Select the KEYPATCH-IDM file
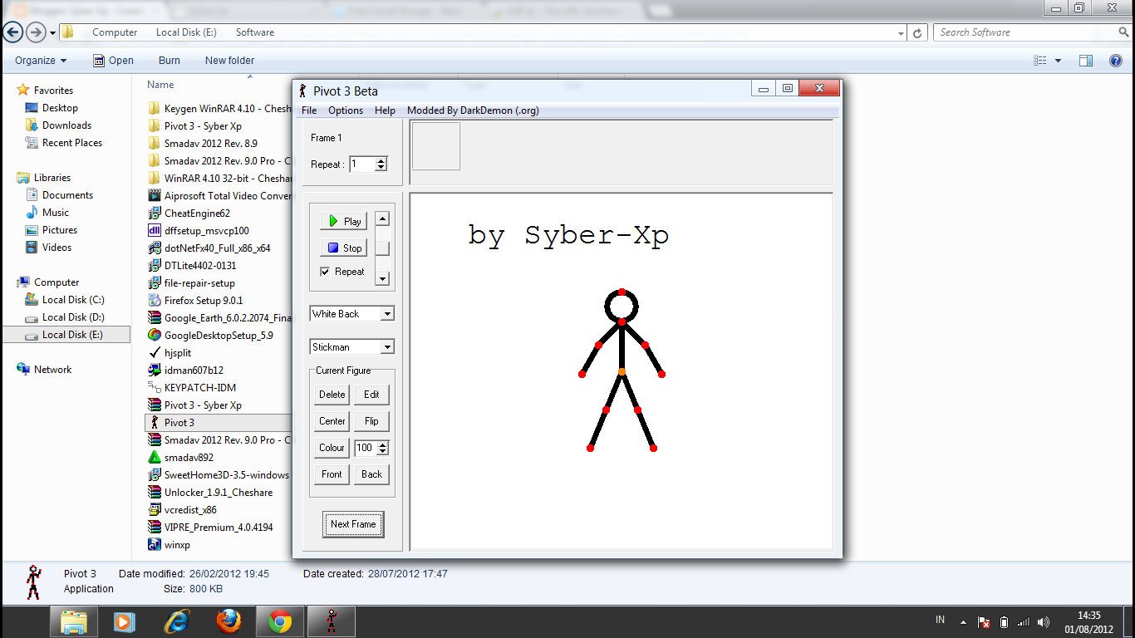 [192, 388]
